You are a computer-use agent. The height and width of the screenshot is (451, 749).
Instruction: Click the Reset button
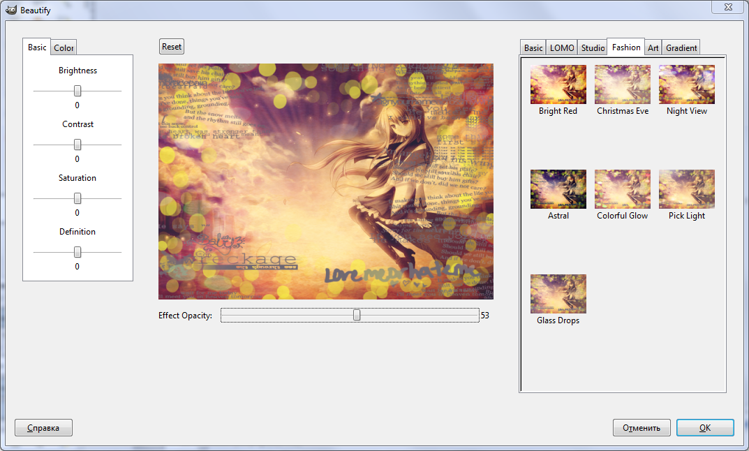click(172, 47)
